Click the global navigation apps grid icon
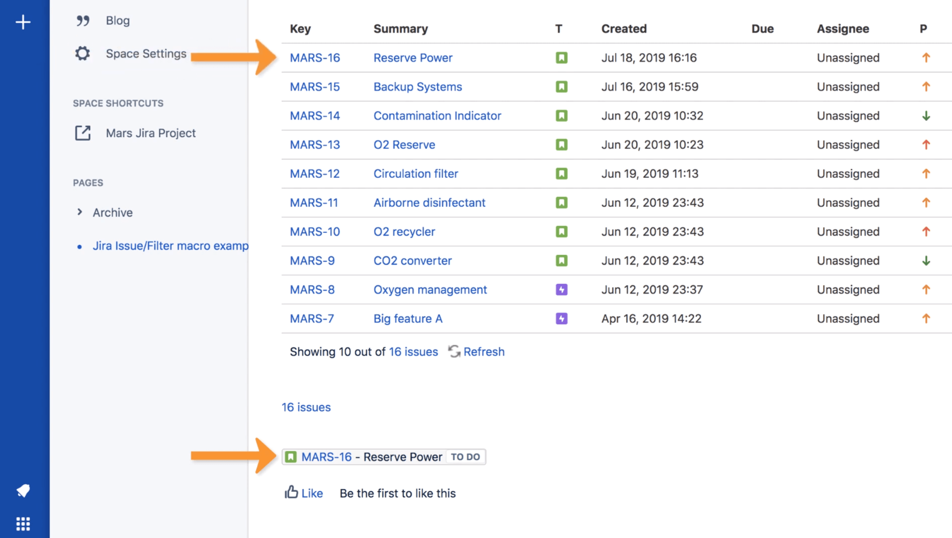 [x=23, y=523]
